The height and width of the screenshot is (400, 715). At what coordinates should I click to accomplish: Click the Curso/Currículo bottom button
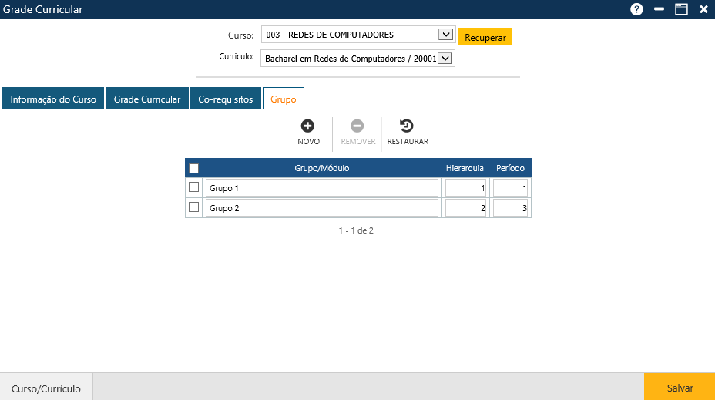pyautogui.click(x=46, y=388)
